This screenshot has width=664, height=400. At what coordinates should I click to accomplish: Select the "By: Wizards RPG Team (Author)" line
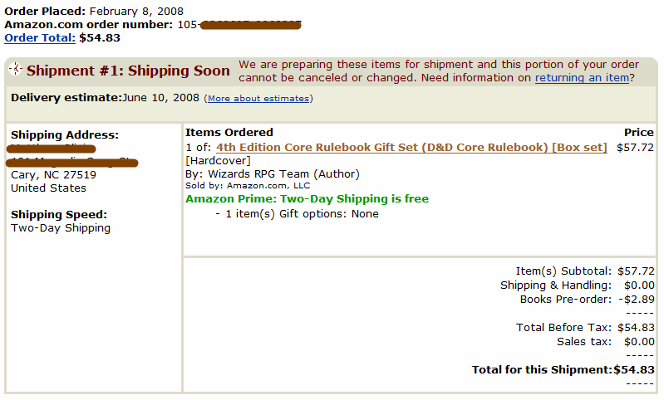tap(273, 174)
